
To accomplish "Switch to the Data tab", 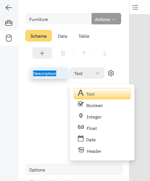I will pyautogui.click(x=63, y=36).
